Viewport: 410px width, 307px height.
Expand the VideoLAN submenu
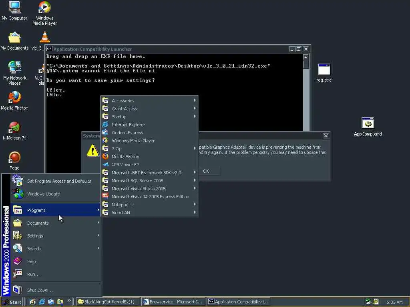click(150, 213)
